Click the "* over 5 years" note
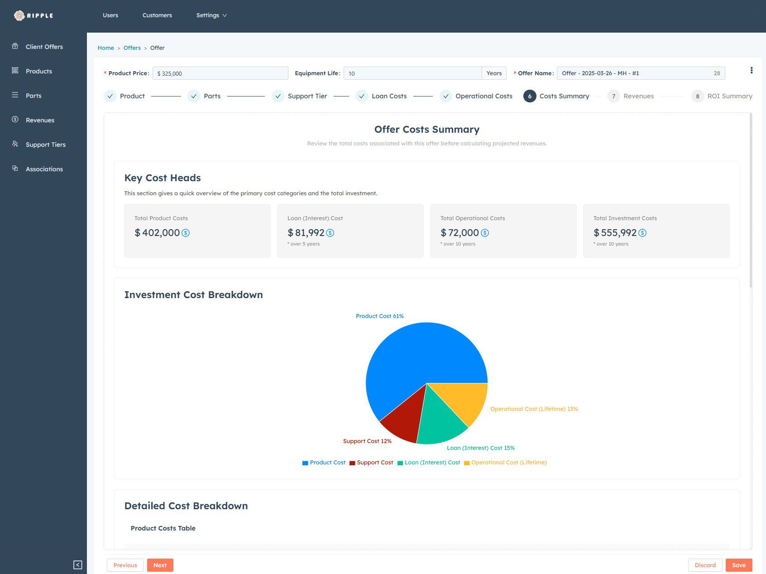Viewport: 766px width, 574px height. point(303,244)
